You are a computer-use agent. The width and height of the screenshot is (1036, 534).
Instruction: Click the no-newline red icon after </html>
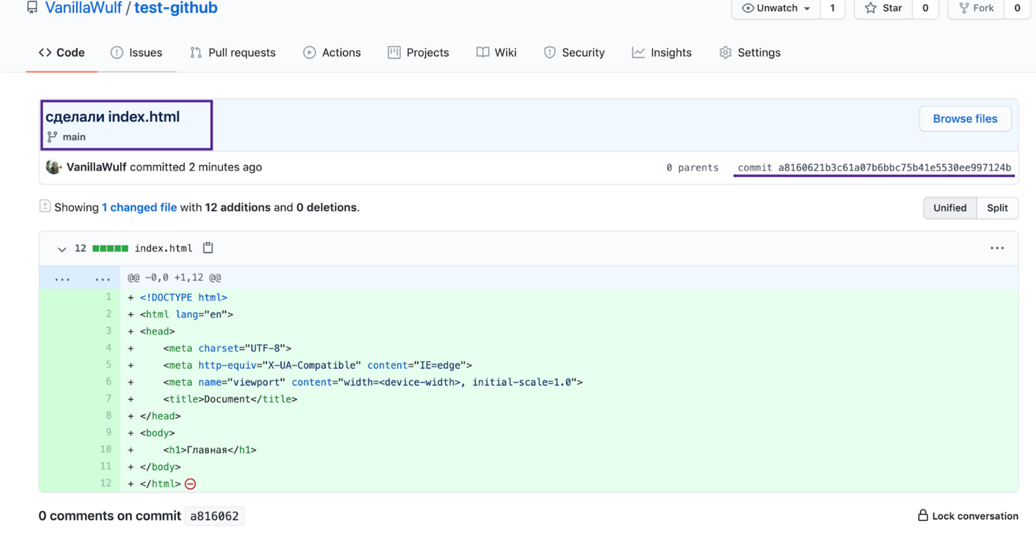[191, 484]
